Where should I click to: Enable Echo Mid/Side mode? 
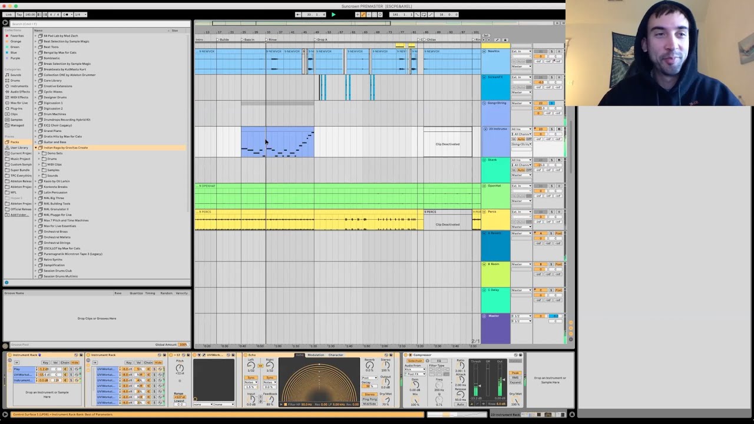point(369,404)
